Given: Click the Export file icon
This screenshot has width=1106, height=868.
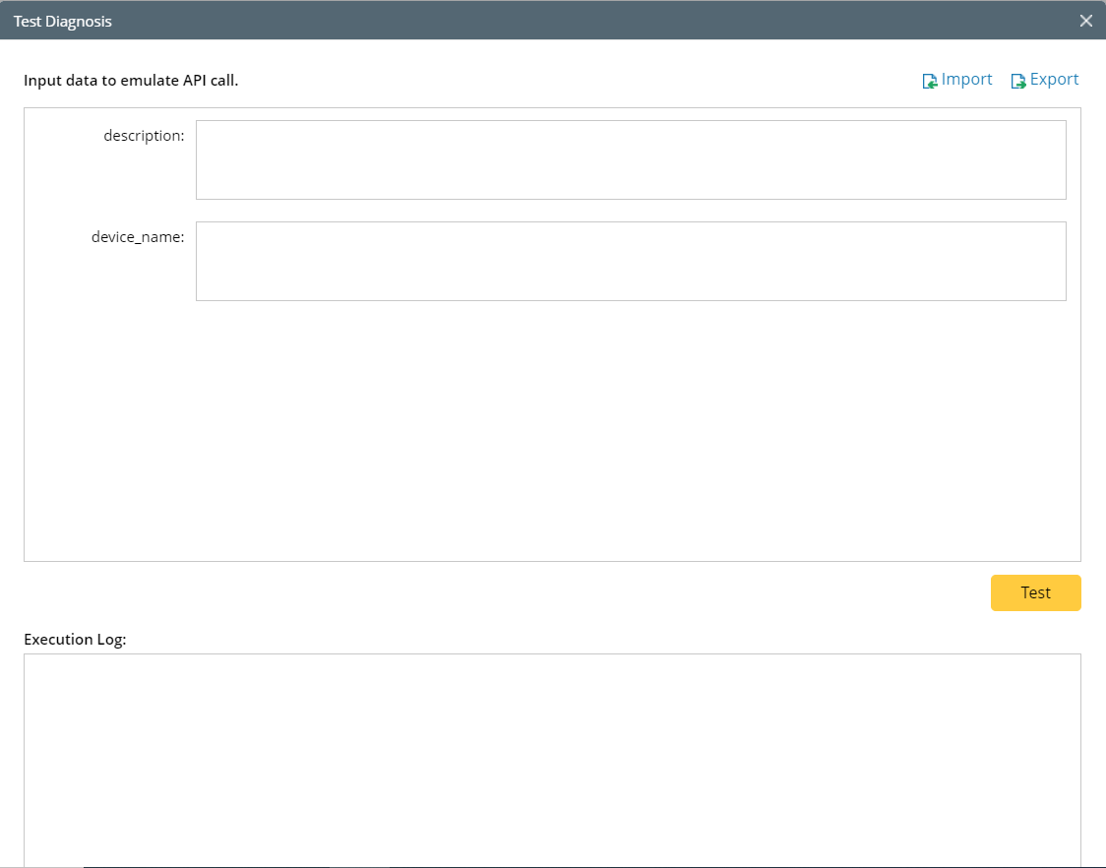Looking at the screenshot, I should (x=1017, y=81).
